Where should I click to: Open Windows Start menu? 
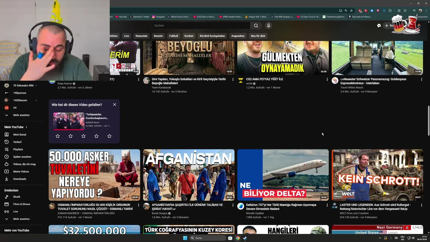(185, 238)
